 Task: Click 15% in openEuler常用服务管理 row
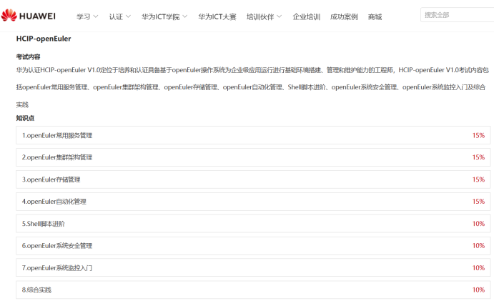tap(478, 135)
